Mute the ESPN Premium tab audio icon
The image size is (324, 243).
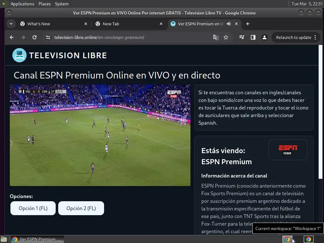(x=228, y=24)
